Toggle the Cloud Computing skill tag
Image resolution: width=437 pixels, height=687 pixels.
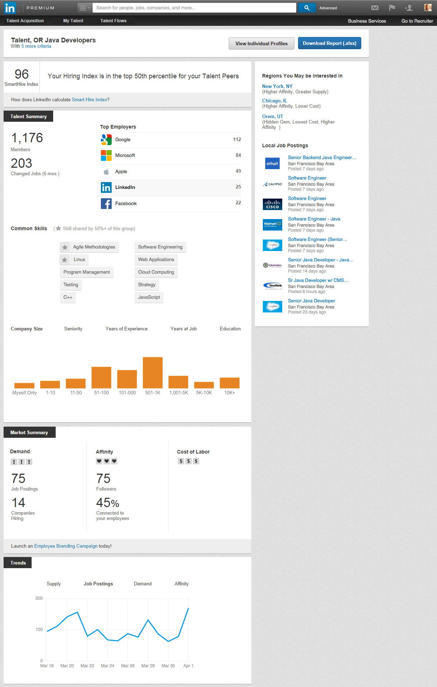click(156, 272)
